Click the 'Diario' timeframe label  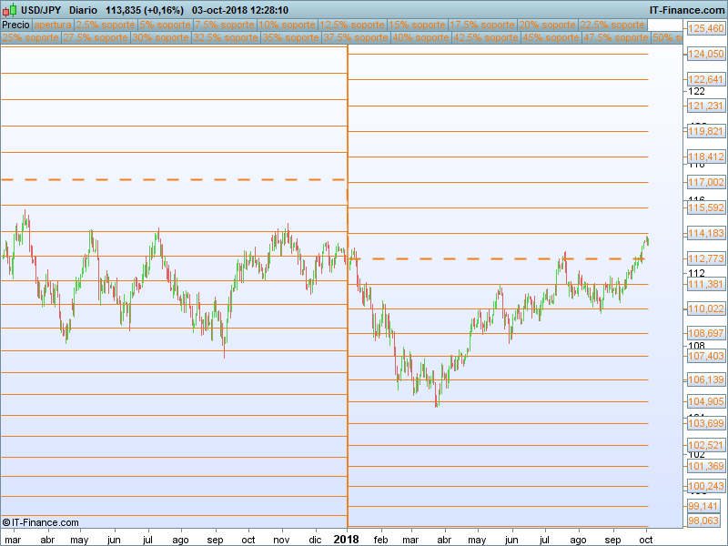point(83,10)
